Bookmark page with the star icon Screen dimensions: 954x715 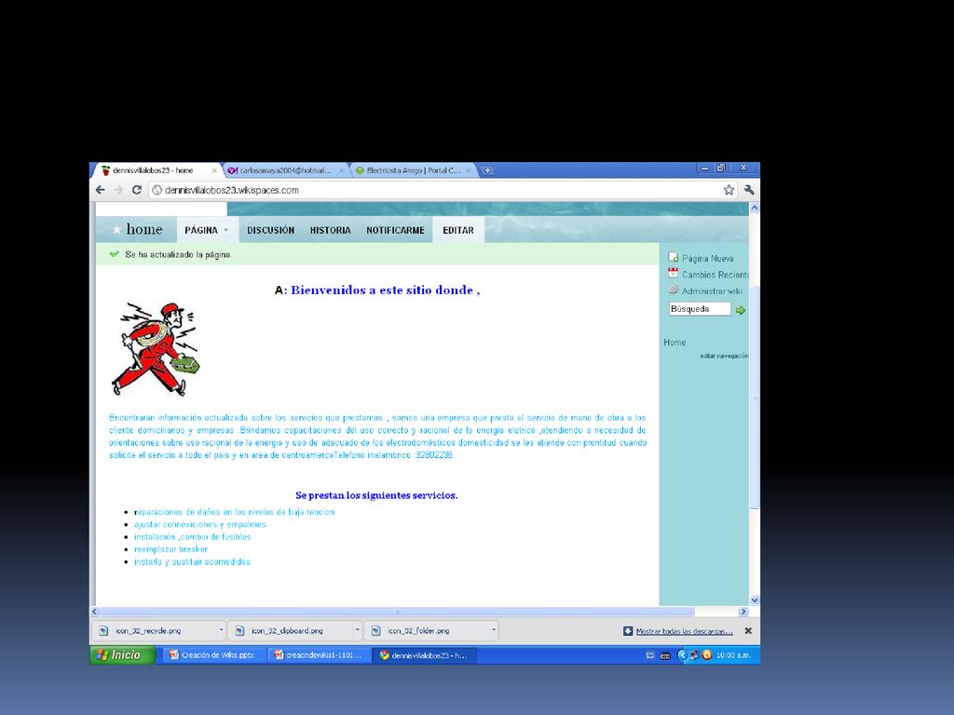[x=729, y=190]
